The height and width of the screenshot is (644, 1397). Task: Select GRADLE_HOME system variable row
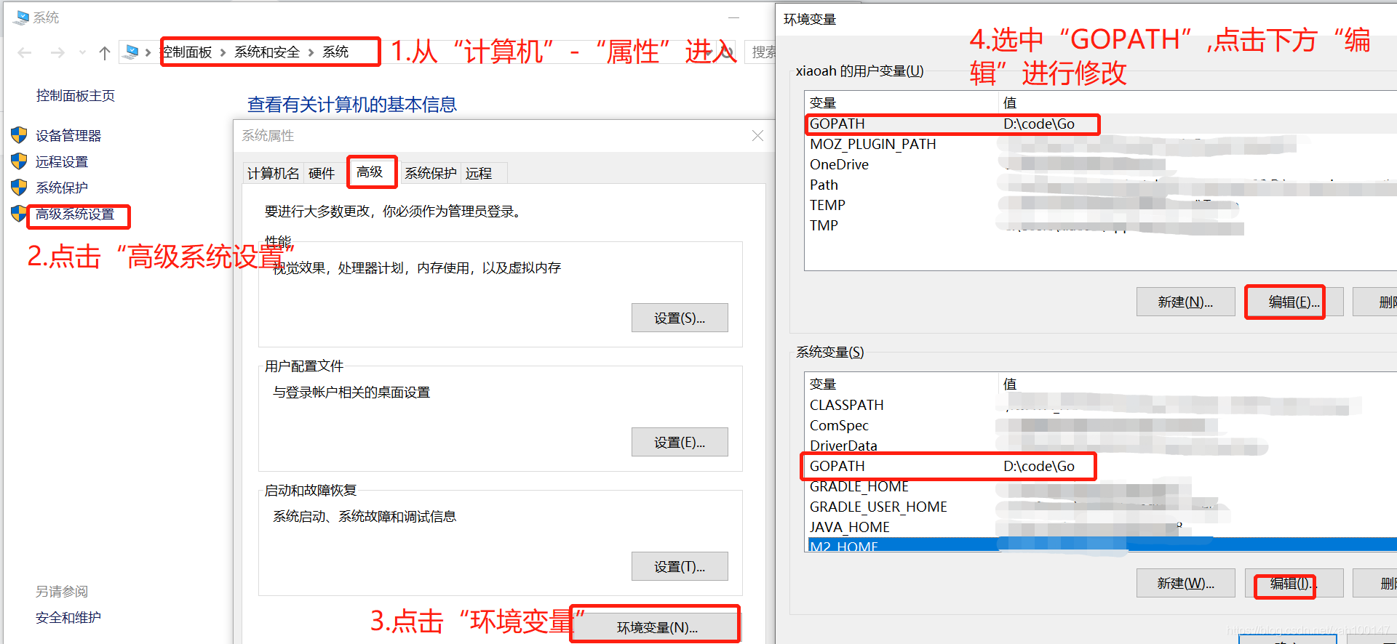coord(1100,486)
